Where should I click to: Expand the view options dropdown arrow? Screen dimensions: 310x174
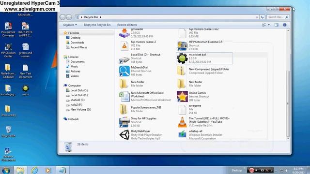pyautogui.click(x=269, y=25)
